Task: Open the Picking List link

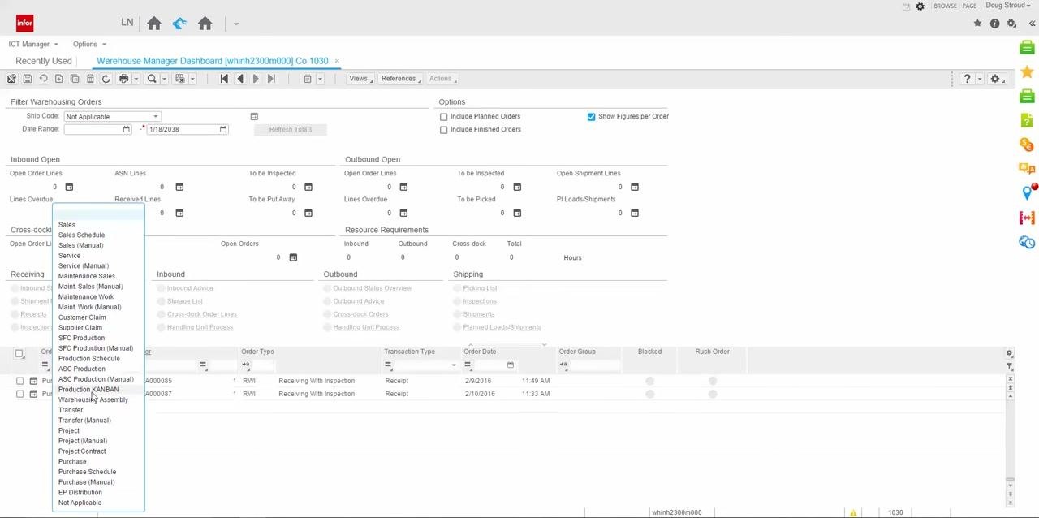Action: pos(480,288)
